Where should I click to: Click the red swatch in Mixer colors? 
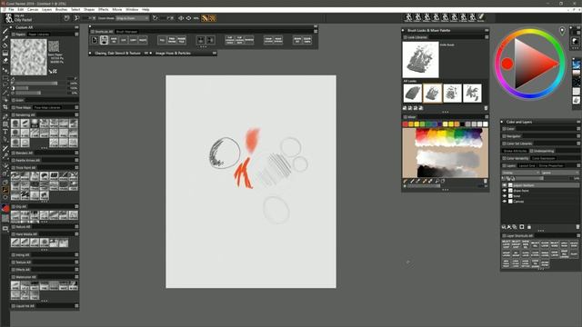click(x=406, y=124)
